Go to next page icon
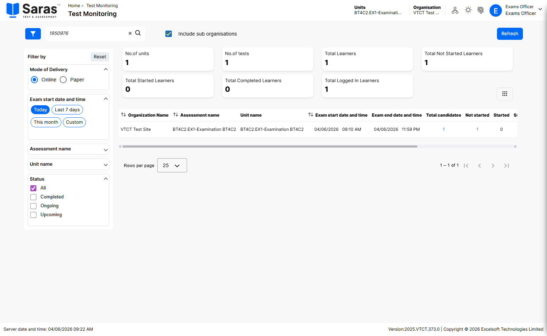 click(493, 166)
